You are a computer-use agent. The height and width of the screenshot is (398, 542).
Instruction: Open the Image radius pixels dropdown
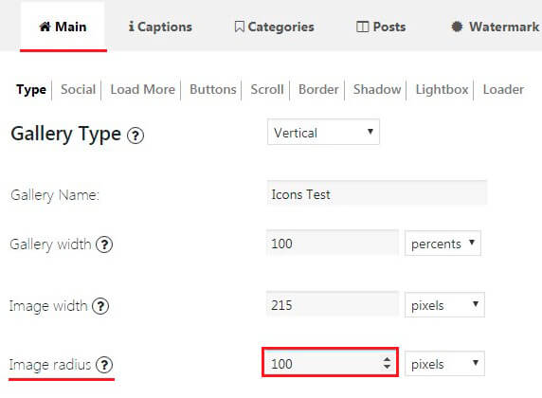tap(444, 364)
